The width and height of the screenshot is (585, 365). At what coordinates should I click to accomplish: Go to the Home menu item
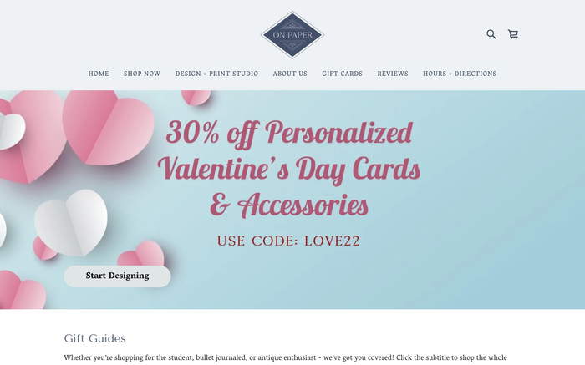pyautogui.click(x=99, y=74)
